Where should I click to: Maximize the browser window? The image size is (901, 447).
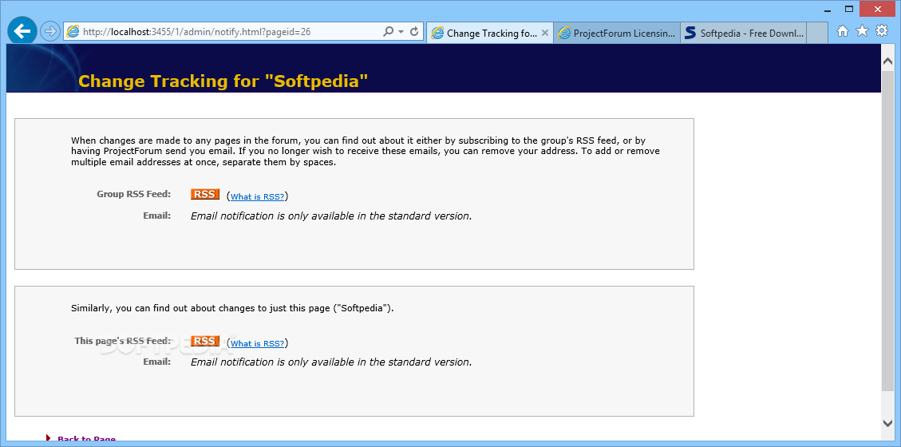tap(849, 10)
